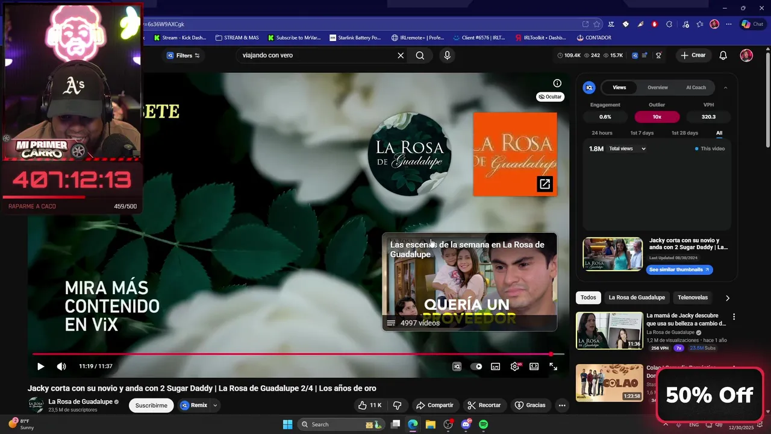Start voice search with microphone
771x434 pixels.
tap(447, 55)
